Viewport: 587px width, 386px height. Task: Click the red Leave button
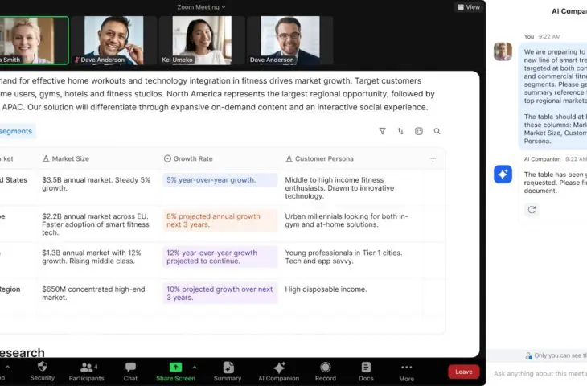pyautogui.click(x=464, y=372)
